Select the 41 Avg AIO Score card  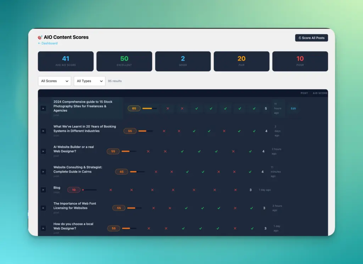coord(66,61)
